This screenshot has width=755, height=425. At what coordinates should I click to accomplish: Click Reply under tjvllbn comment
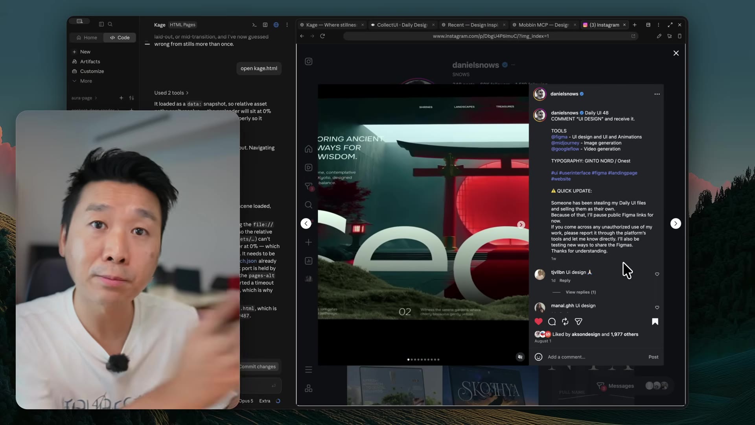point(565,281)
